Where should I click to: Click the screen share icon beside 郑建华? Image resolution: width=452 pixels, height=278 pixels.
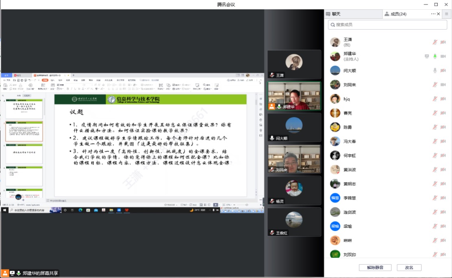(x=427, y=56)
